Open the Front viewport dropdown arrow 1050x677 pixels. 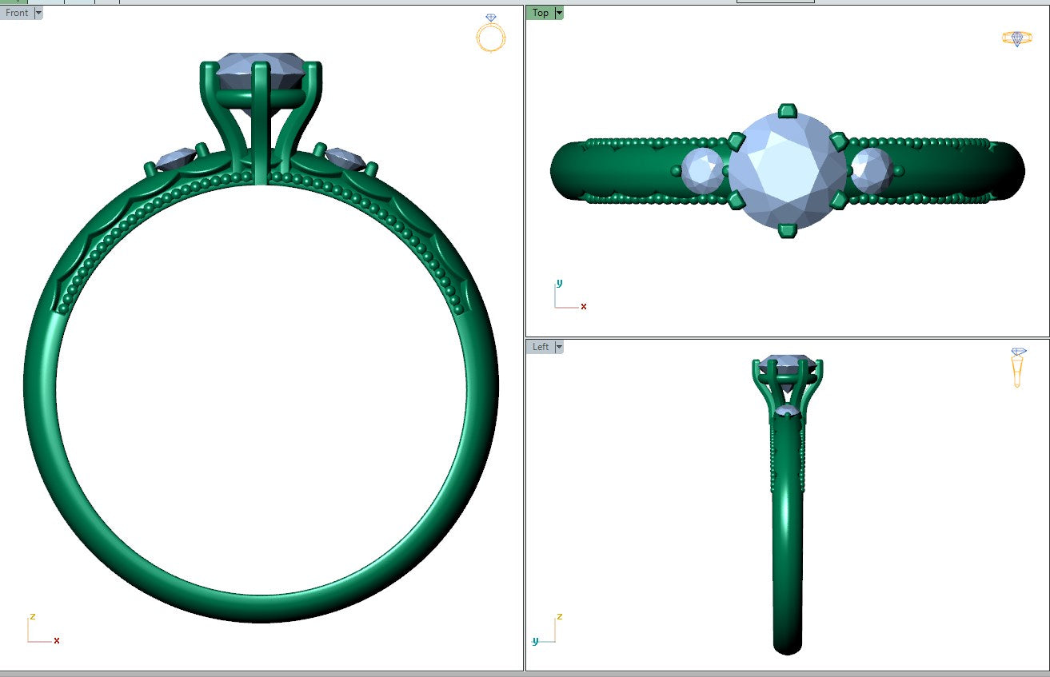tap(39, 13)
